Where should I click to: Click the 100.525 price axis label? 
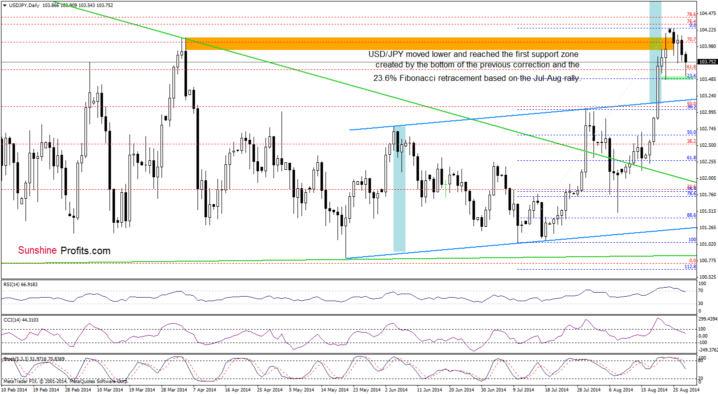(707, 277)
